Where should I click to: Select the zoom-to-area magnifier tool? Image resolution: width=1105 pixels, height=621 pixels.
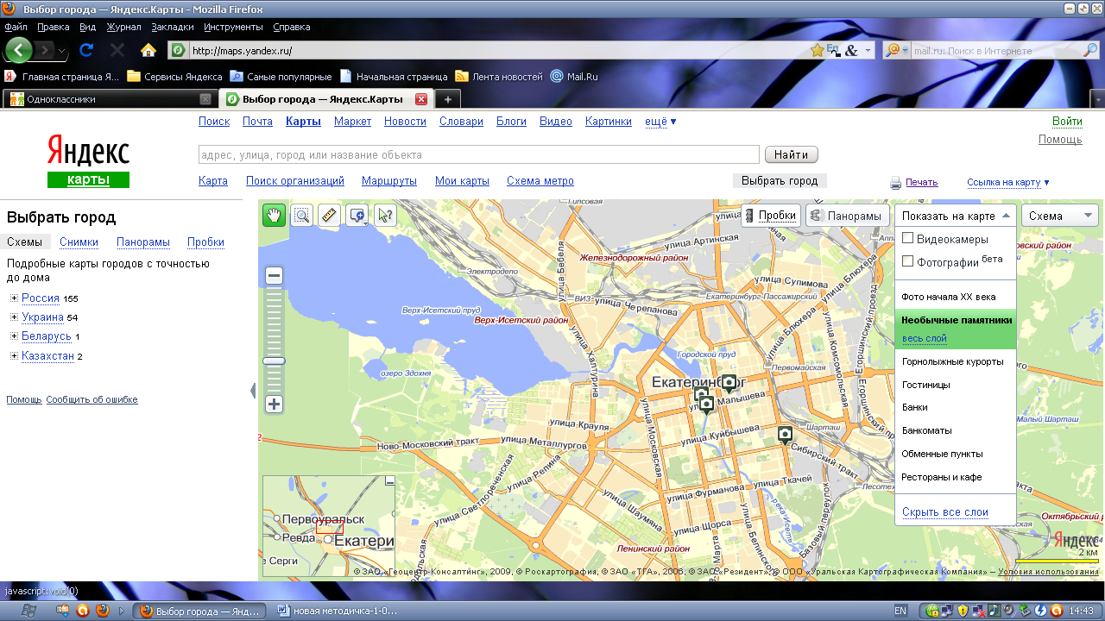coord(301,215)
